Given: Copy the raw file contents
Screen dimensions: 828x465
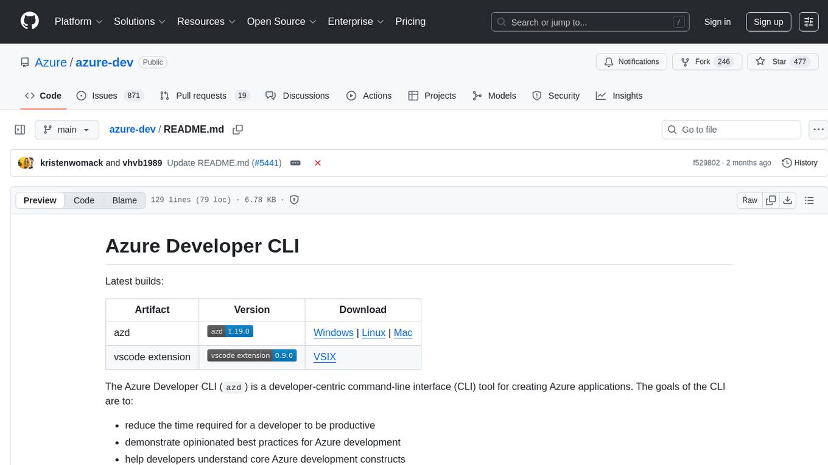Looking at the screenshot, I should tap(771, 200).
